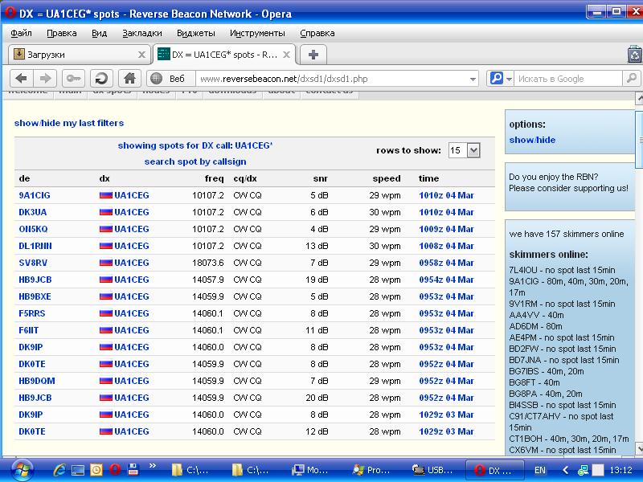Viewport: 643px width, 482px height.
Task: Click the Forward arrow navigation button
Action: point(45,78)
